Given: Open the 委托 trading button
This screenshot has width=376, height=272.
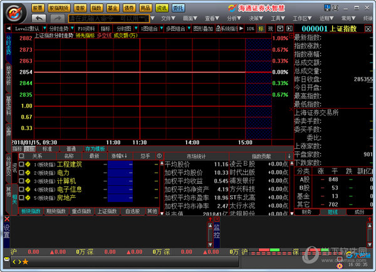Looking at the screenshot, I should [178, 8].
